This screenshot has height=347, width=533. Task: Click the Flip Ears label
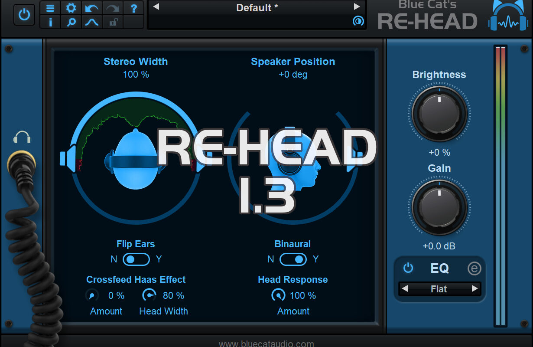tap(136, 244)
